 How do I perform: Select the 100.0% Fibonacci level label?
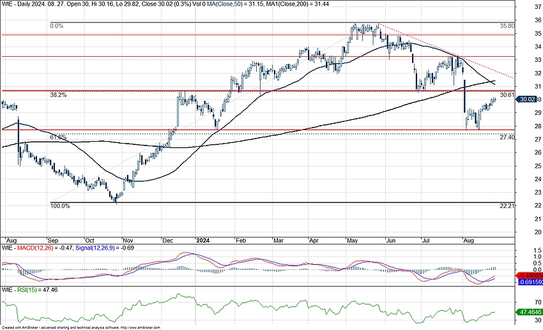60,206
